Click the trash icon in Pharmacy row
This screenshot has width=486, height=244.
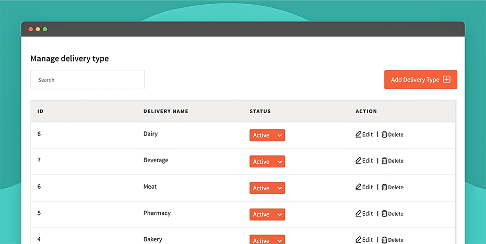384,213
